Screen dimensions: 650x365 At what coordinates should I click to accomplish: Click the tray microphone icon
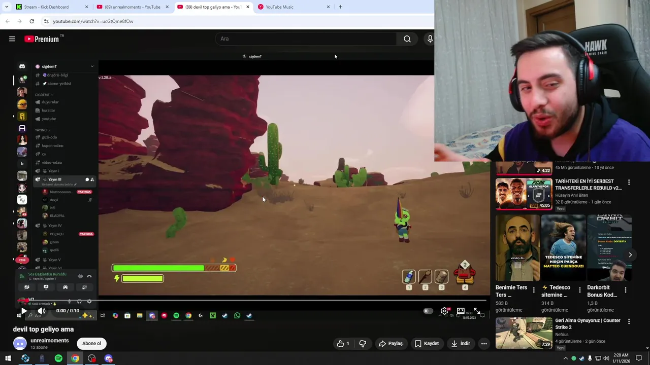tap(591, 358)
